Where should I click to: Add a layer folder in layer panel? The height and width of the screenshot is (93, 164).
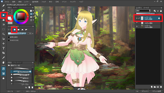155,87
